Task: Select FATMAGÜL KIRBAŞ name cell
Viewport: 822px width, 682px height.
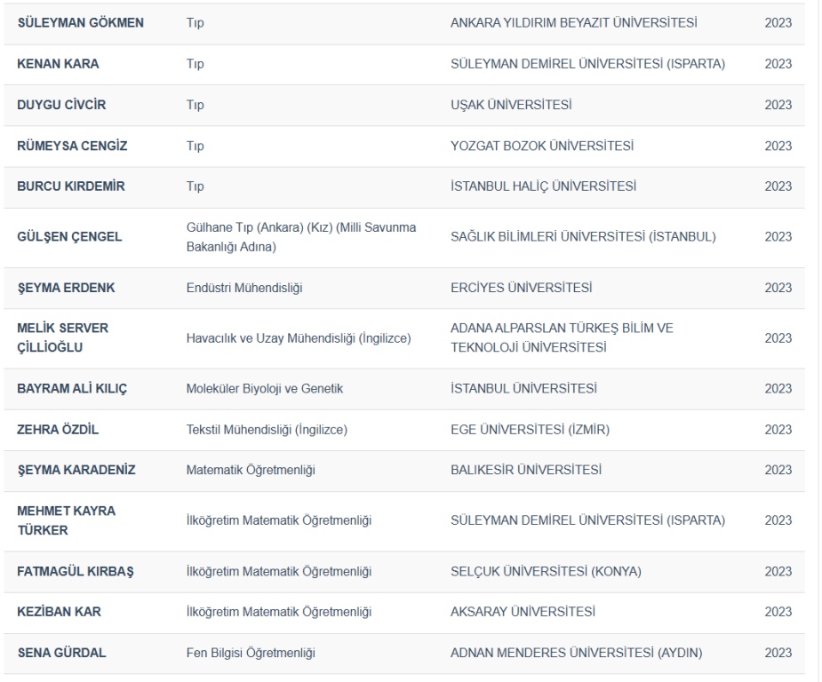Action: pyautogui.click(x=75, y=571)
